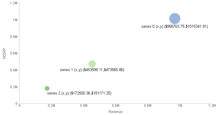Select the 1M tick on MSRP axis
This screenshot has height=115, width=218.
click(15, 20)
